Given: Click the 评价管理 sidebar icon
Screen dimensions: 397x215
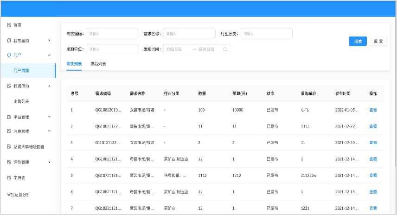Looking at the screenshot, I should tap(9, 162).
